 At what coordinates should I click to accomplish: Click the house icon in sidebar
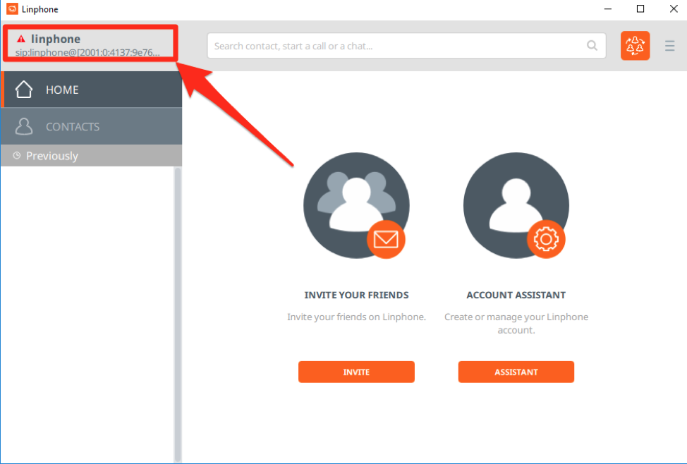pyautogui.click(x=24, y=90)
